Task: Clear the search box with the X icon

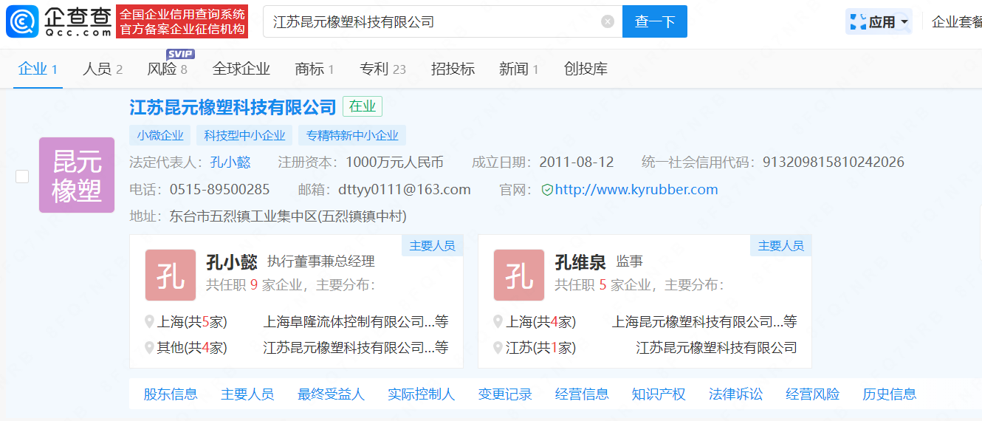Action: pos(608,21)
